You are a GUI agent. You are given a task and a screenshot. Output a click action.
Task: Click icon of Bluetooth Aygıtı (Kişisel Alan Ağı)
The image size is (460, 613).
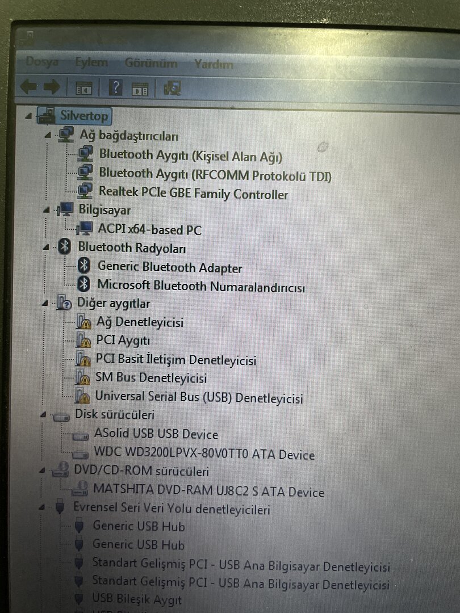85,154
